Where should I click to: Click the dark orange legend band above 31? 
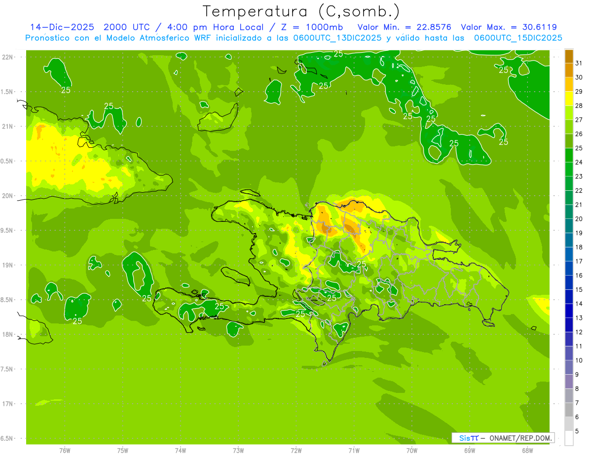point(569,56)
